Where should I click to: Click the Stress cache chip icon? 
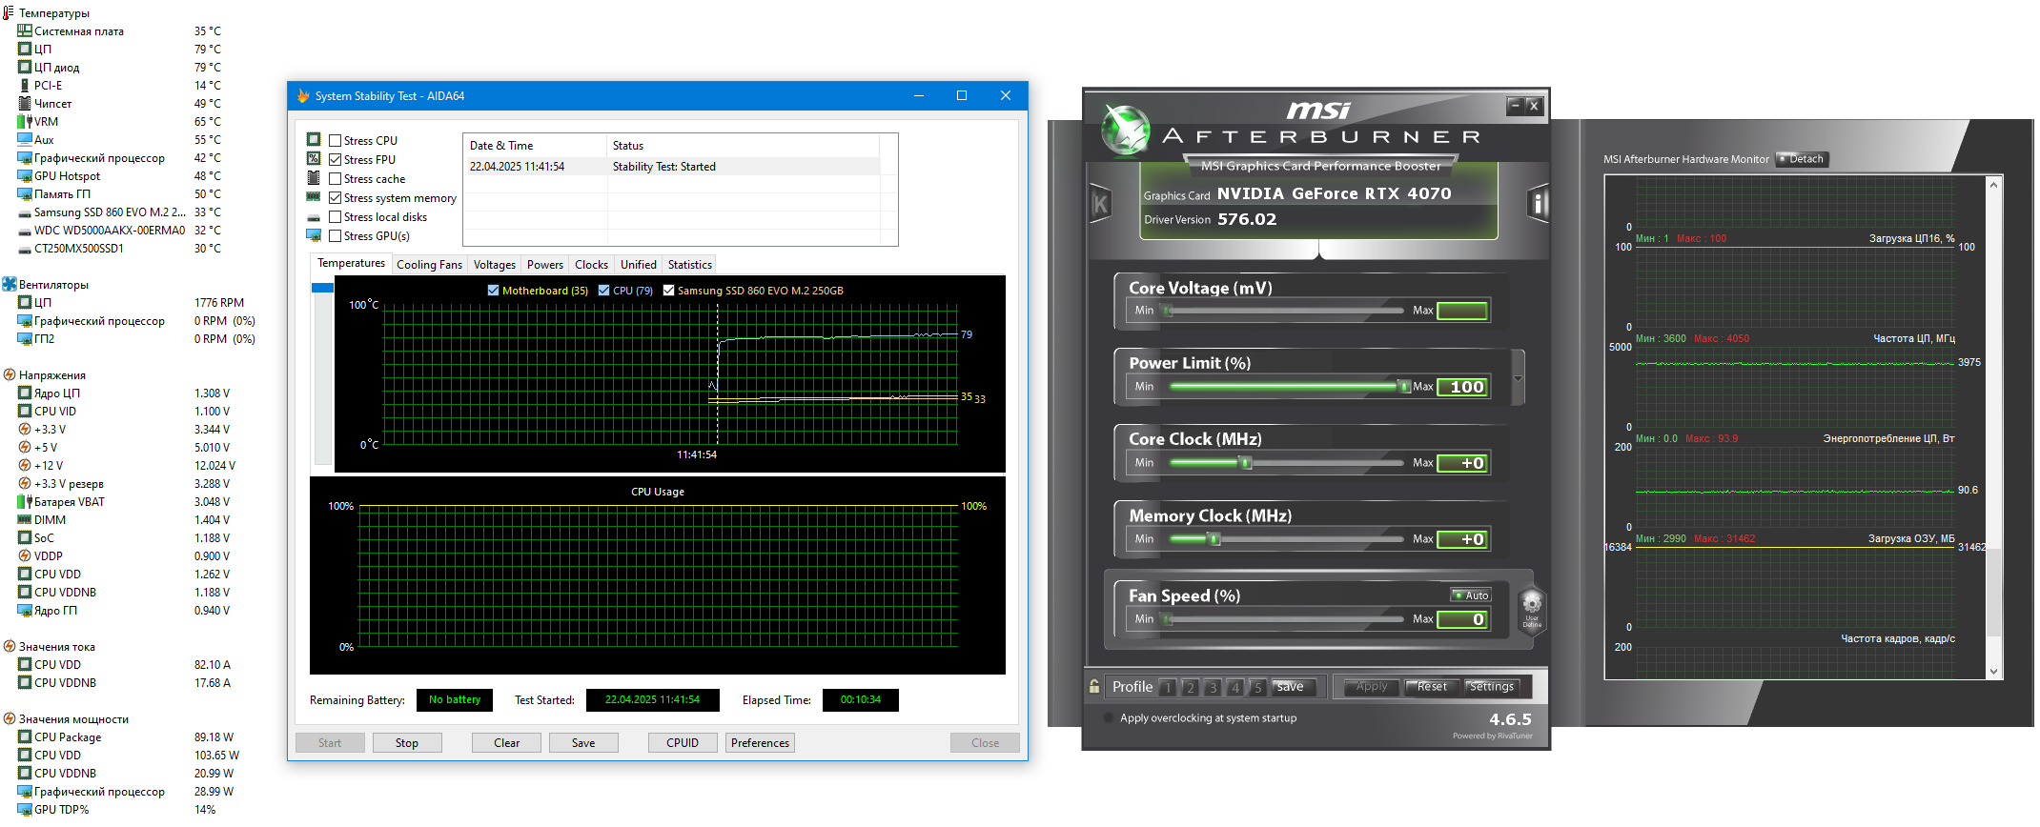point(314,178)
